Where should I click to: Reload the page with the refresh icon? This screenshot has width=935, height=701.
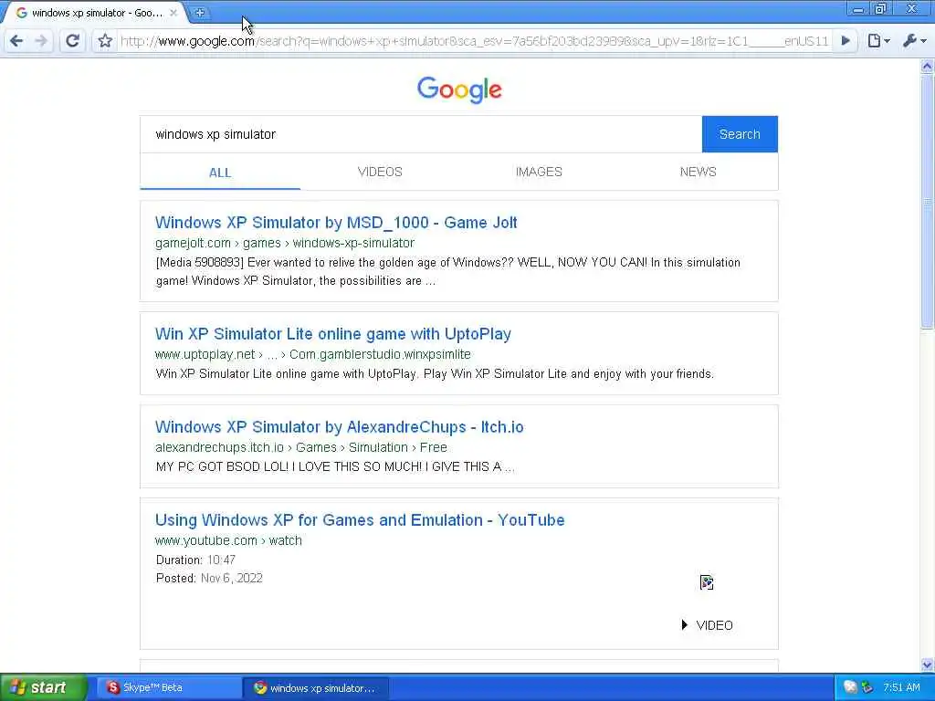[73, 41]
